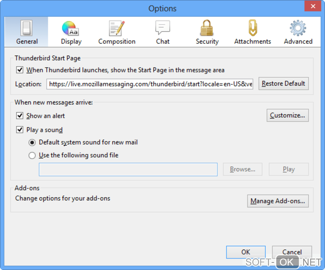
Task: Open the Security padlock pane
Action: [207, 32]
